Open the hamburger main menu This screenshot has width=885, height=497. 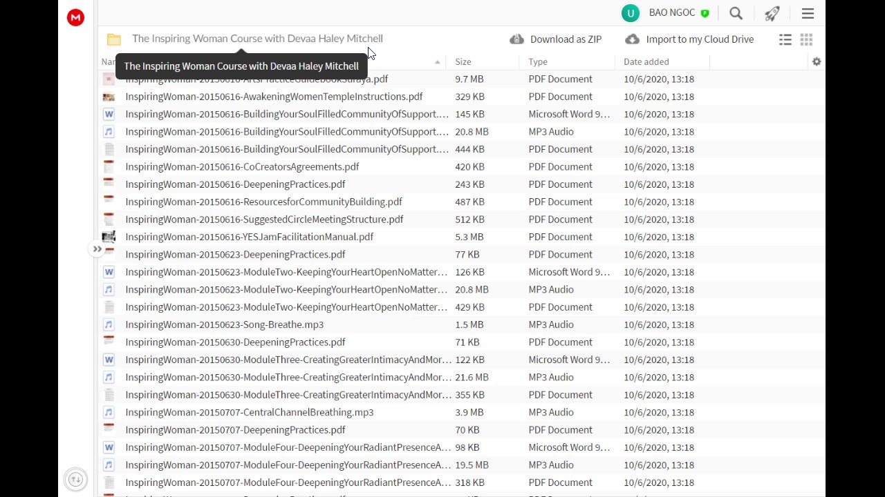point(808,13)
